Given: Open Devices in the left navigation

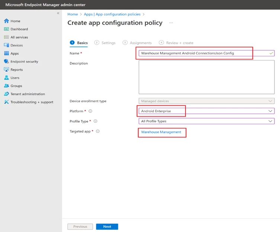Looking at the screenshot, I should point(17,46).
